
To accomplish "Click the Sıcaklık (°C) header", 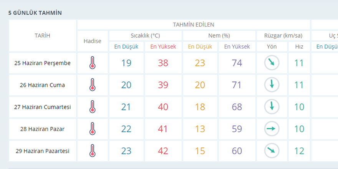I will pyautogui.click(x=145, y=36).
